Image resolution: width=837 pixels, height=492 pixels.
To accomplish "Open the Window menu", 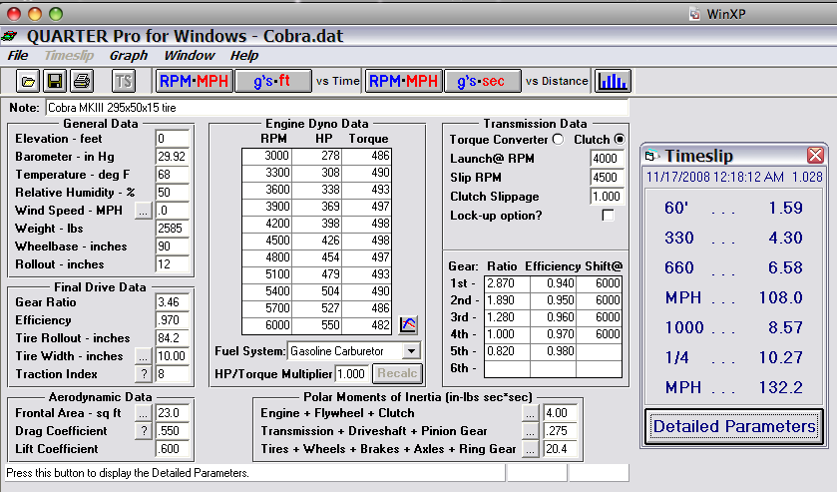I will [x=189, y=56].
